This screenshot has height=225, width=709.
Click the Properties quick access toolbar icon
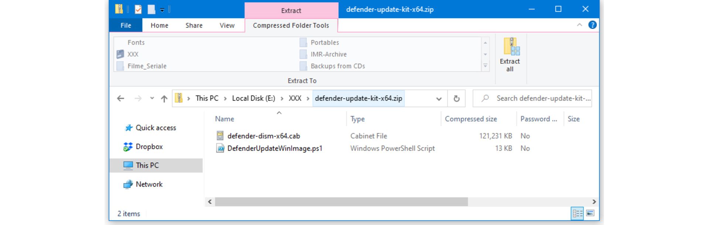coord(138,9)
